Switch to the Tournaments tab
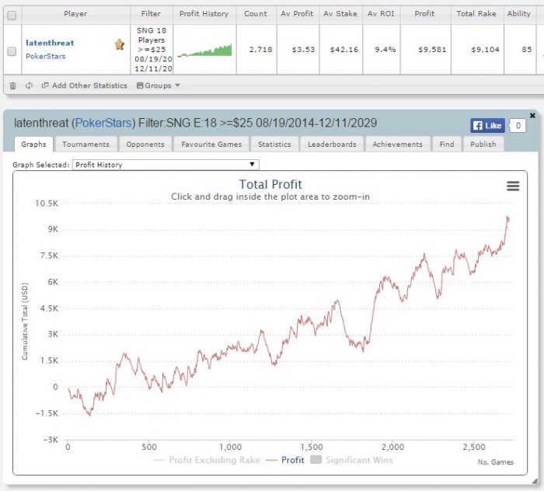The image size is (544, 491). (85, 145)
